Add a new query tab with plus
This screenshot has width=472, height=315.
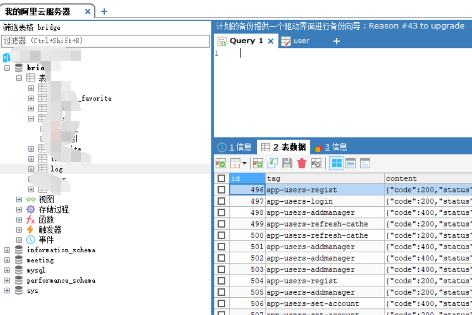point(337,41)
